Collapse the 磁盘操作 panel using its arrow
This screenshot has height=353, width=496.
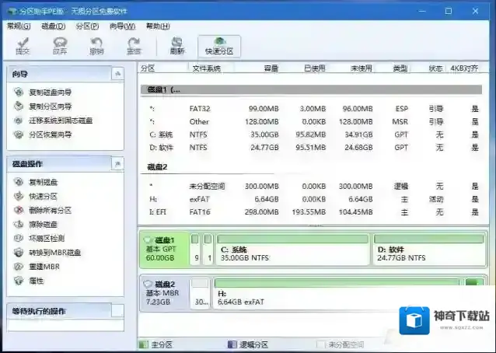tap(117, 163)
